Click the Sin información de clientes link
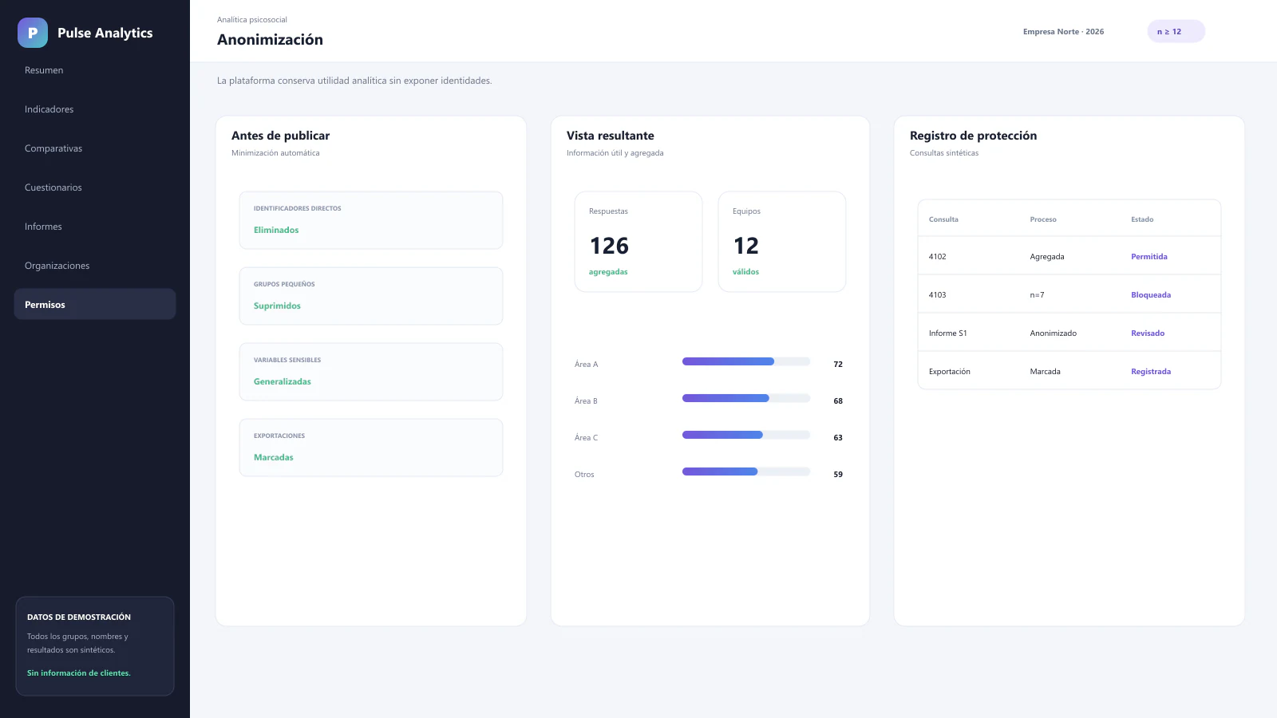The width and height of the screenshot is (1277, 718). [x=79, y=673]
